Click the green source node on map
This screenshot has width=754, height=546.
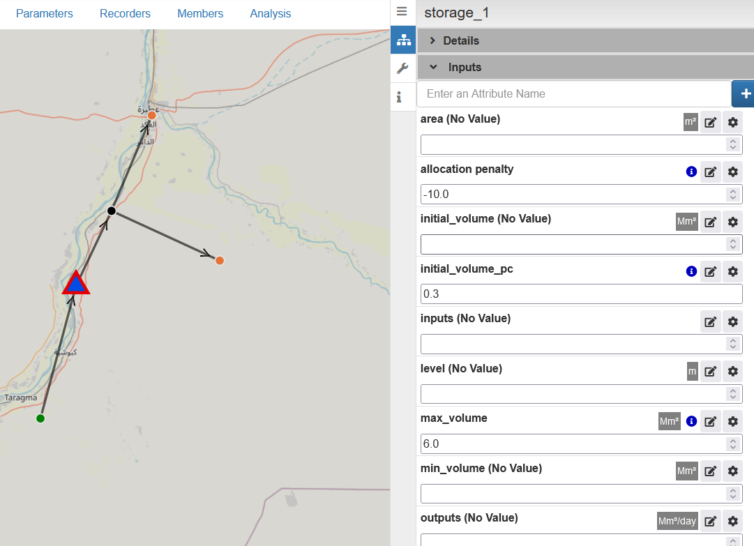40,418
